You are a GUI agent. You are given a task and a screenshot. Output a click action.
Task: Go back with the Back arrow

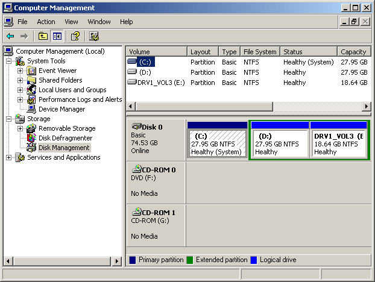(10, 36)
